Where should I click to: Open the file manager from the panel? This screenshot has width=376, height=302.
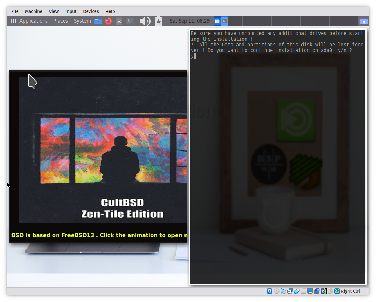pos(98,21)
